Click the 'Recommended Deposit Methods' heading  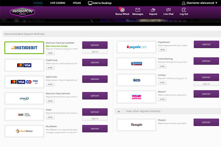pyautogui.click(x=24, y=34)
